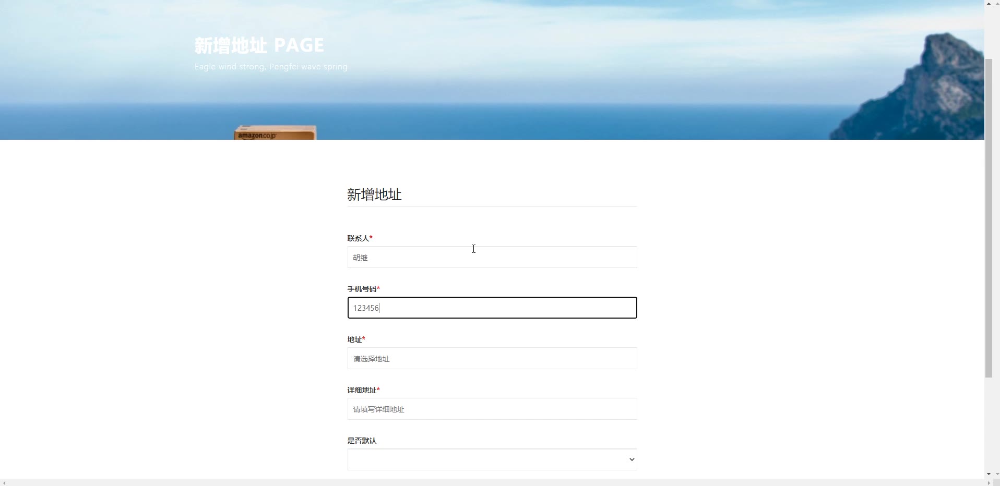Viewport: 1000px width, 486px height.
Task: Click the 是否默认 field label
Action: click(x=362, y=441)
